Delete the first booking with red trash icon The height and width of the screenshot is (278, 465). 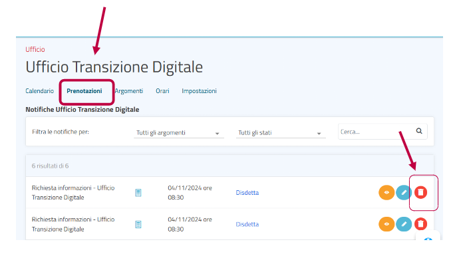click(420, 192)
